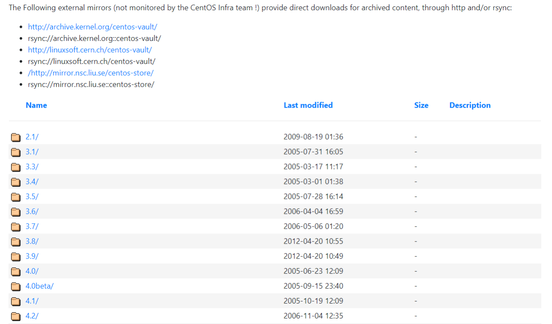Click the folder icon beside 3.8/

16,242
